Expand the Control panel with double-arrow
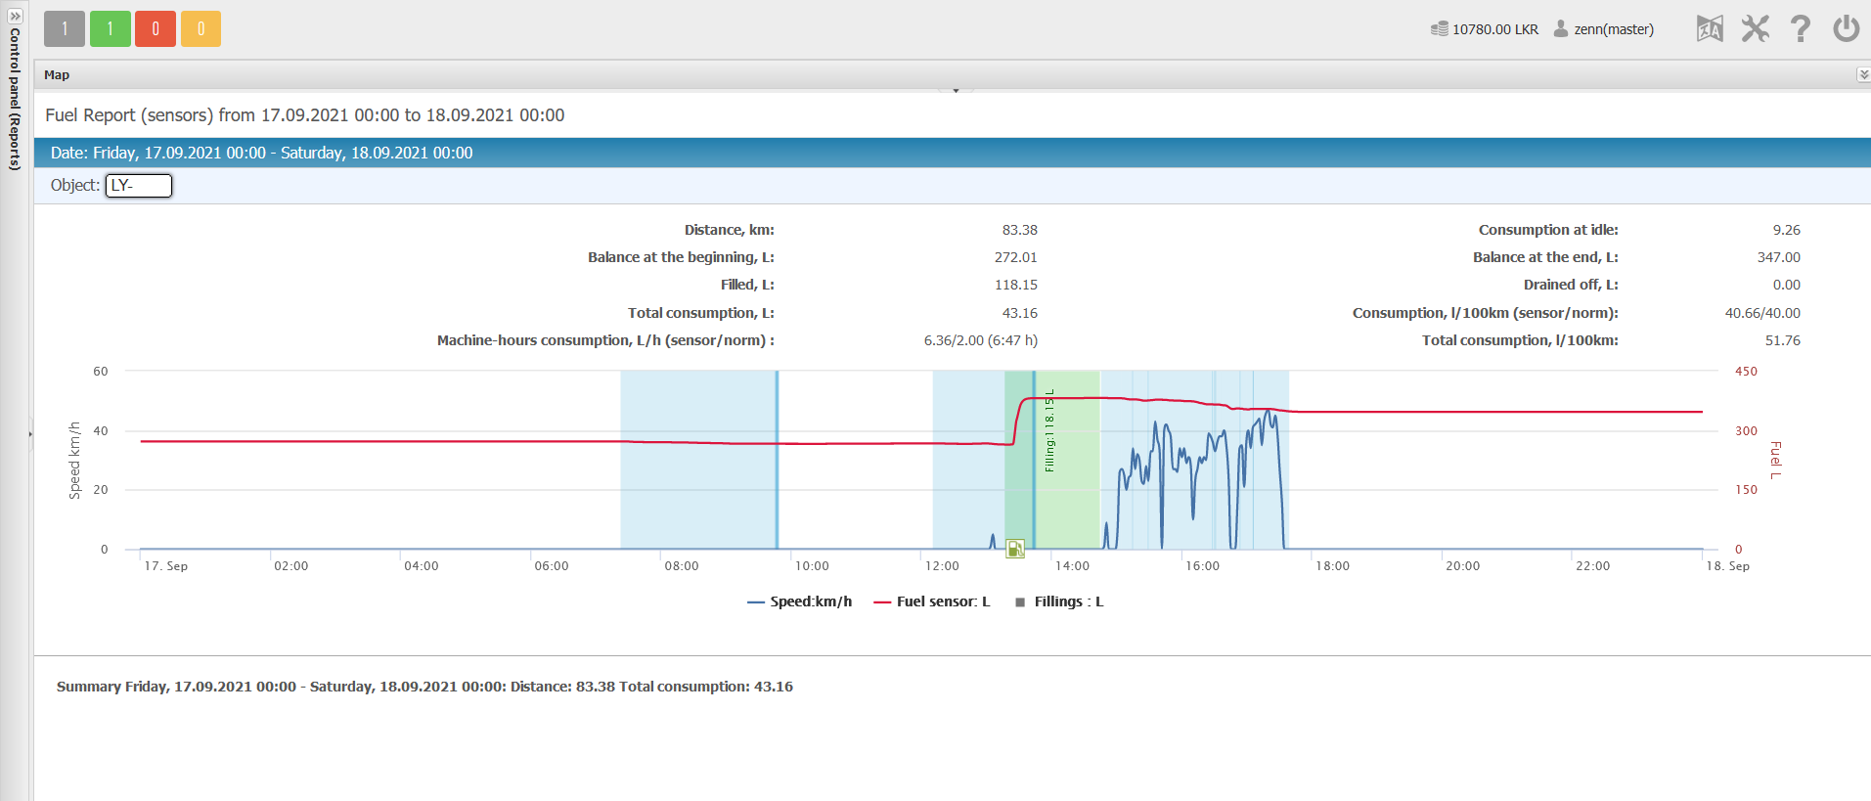 click(x=15, y=16)
